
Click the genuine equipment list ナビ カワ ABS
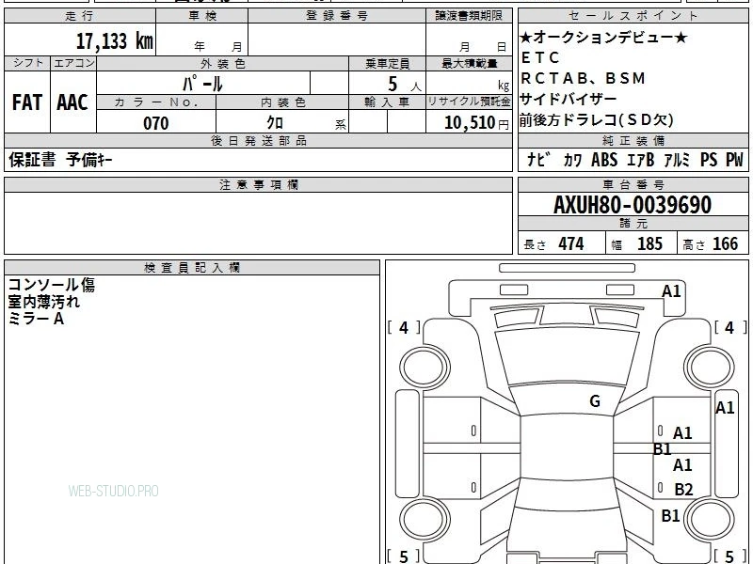click(x=634, y=160)
